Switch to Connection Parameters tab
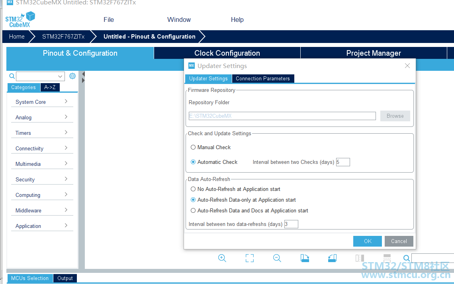 point(262,79)
